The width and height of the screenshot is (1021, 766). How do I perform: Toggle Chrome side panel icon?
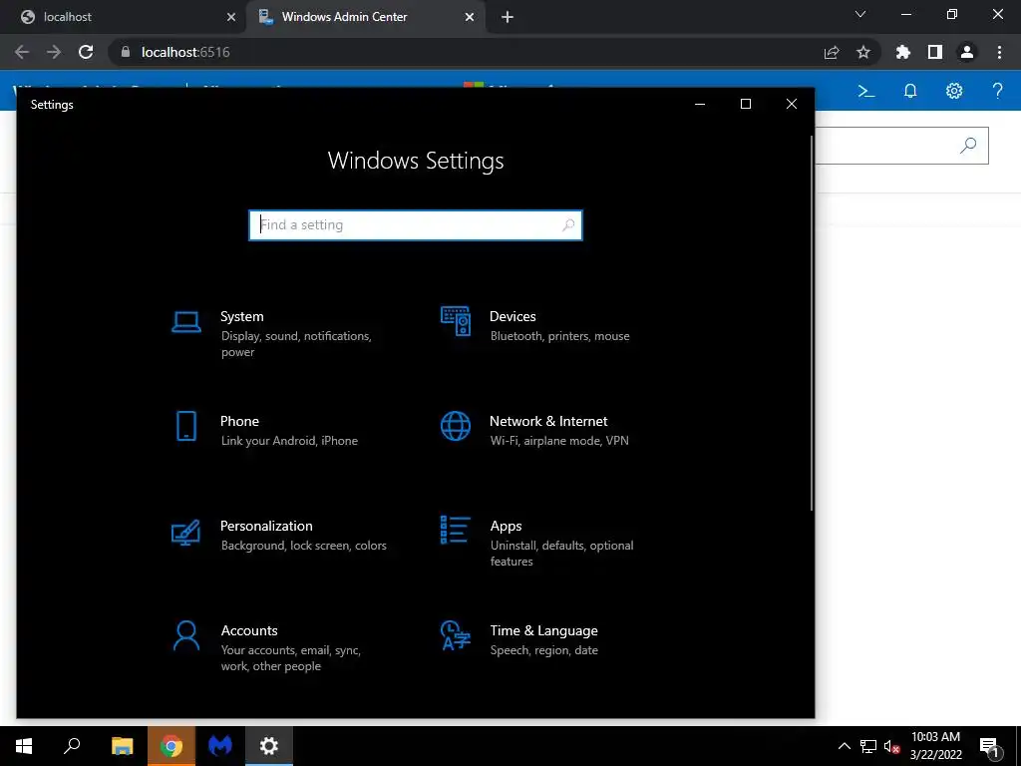(x=935, y=52)
